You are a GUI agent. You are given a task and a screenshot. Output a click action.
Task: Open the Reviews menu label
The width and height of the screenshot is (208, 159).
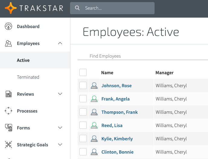[x=25, y=94]
